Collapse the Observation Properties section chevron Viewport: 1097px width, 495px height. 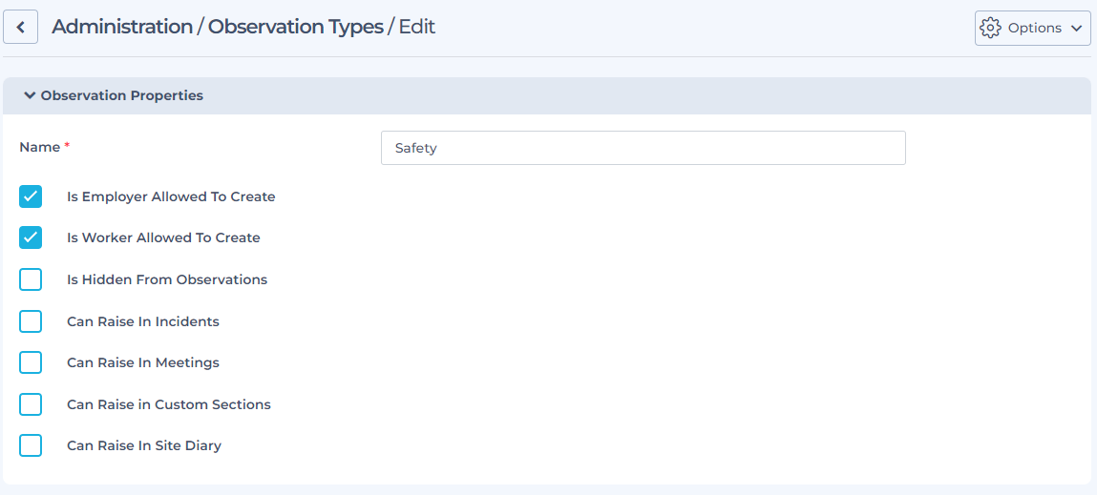click(30, 95)
